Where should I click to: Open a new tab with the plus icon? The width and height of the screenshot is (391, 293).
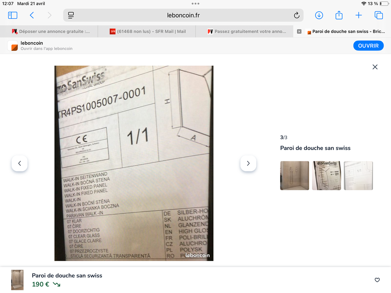359,15
